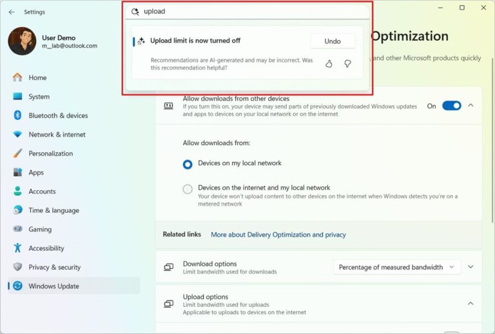Click the Accessibility figure icon
Viewport: 495px width, 334px height.
point(17,248)
